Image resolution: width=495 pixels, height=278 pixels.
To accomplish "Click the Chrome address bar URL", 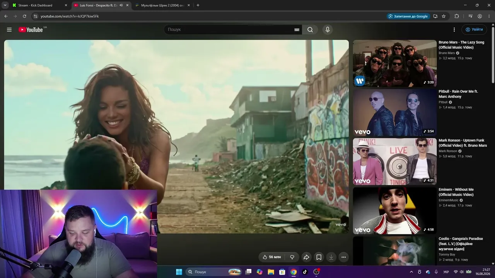I will 70,16.
